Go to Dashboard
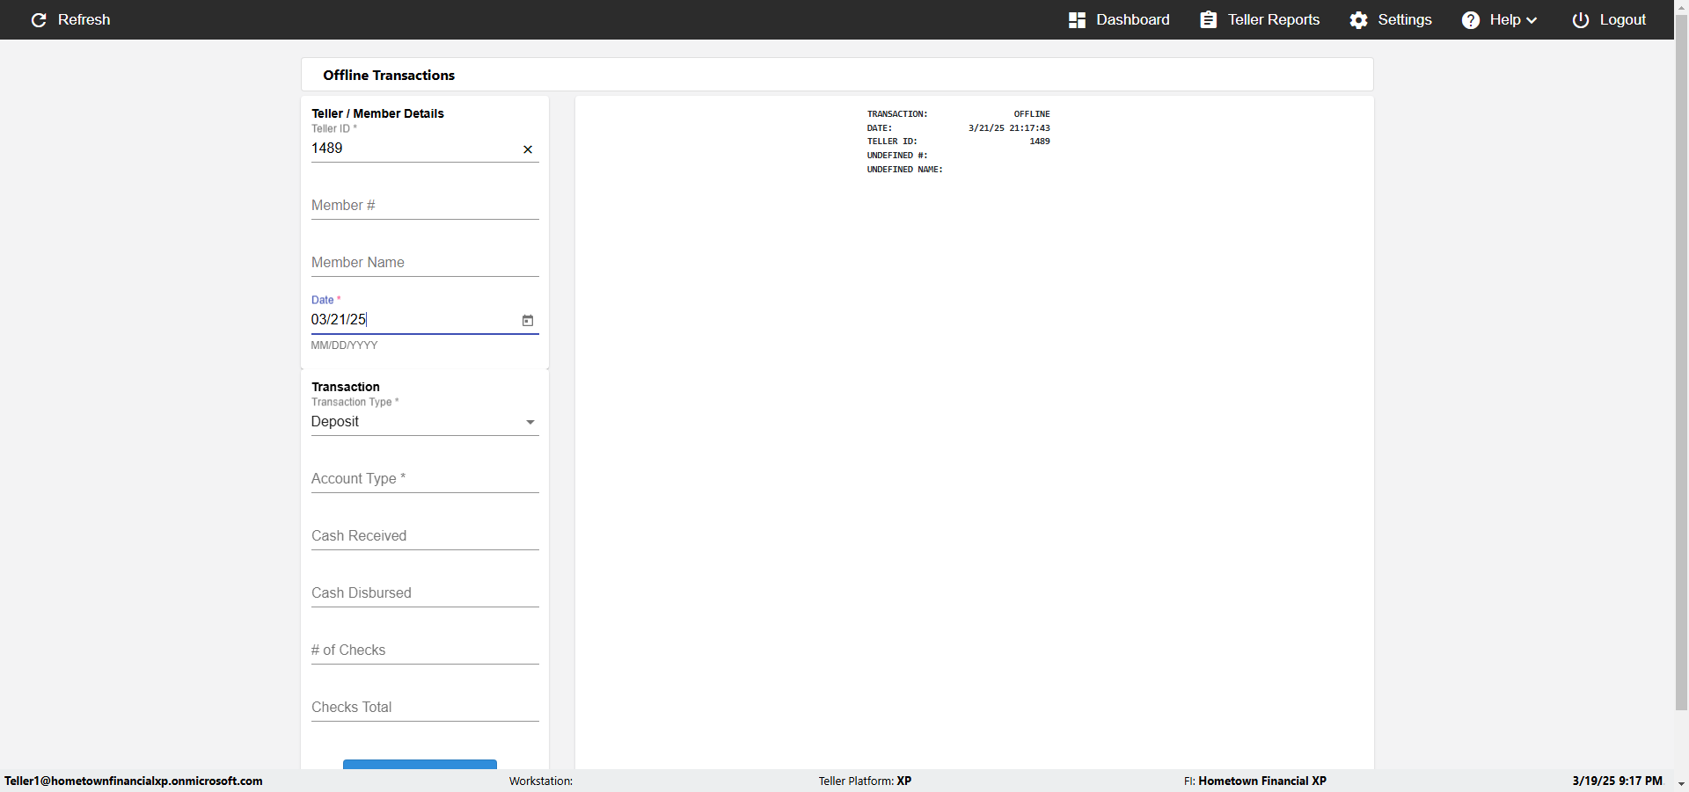The height and width of the screenshot is (792, 1689). coord(1119,19)
